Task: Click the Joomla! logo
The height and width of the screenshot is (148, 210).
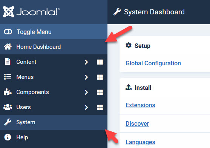Action: 31,12
